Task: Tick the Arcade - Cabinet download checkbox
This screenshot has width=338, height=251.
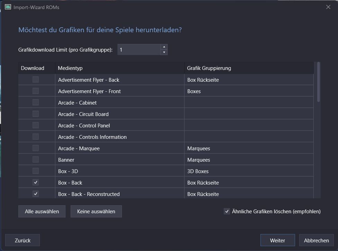Action: point(36,102)
